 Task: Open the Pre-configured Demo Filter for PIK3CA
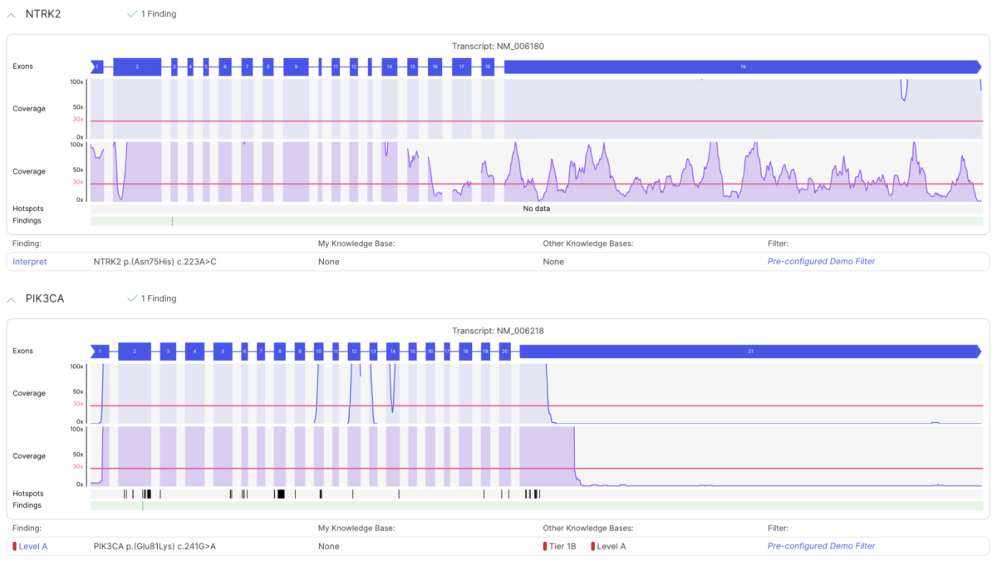pyautogui.click(x=821, y=546)
